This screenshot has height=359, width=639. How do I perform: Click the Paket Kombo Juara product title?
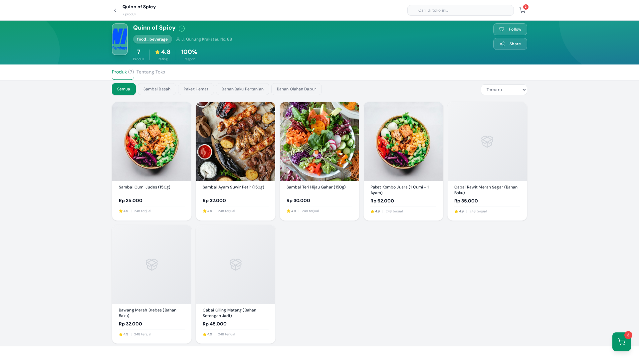coord(400,190)
